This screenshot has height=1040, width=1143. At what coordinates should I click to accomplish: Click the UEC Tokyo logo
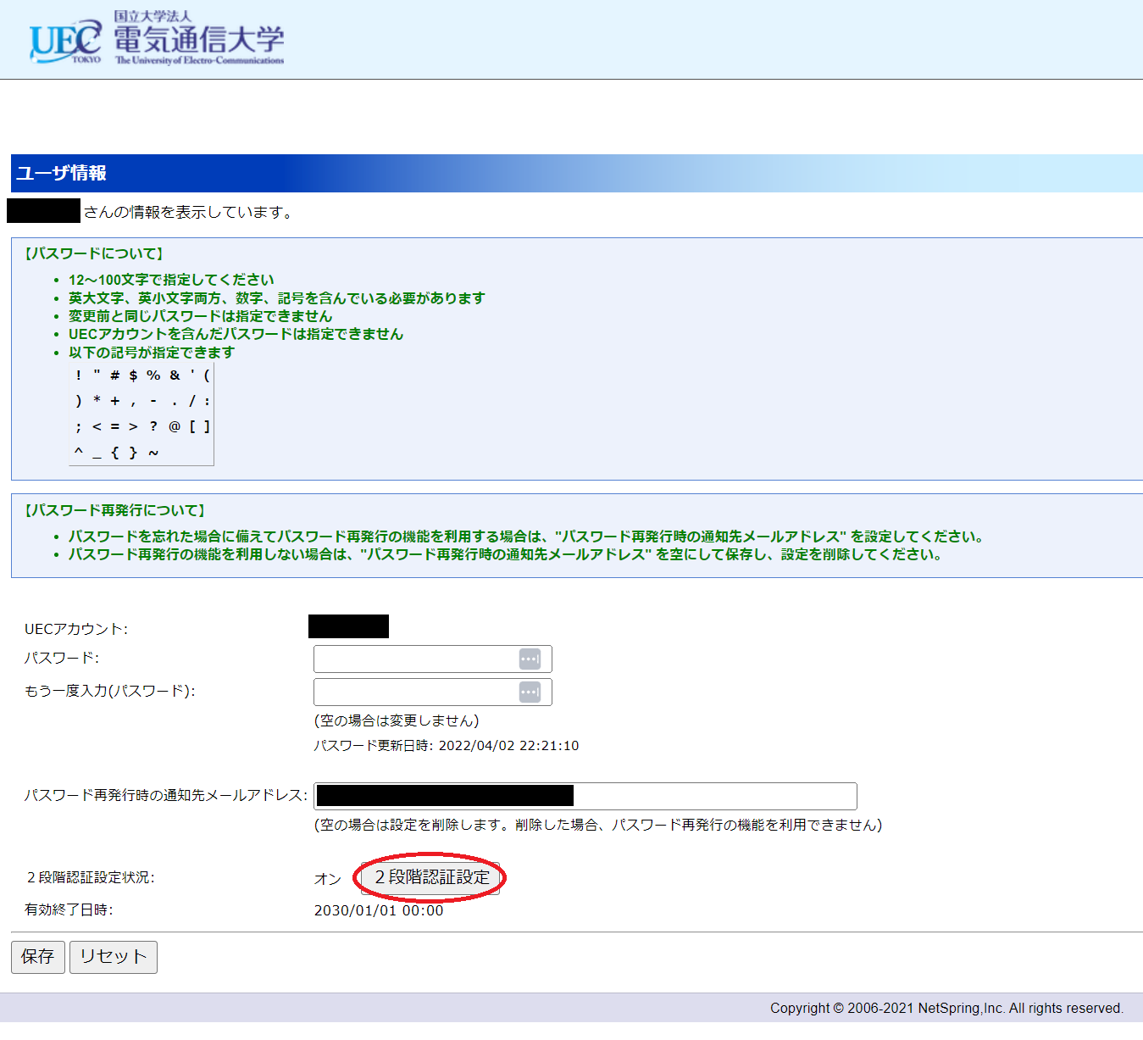coord(64,42)
